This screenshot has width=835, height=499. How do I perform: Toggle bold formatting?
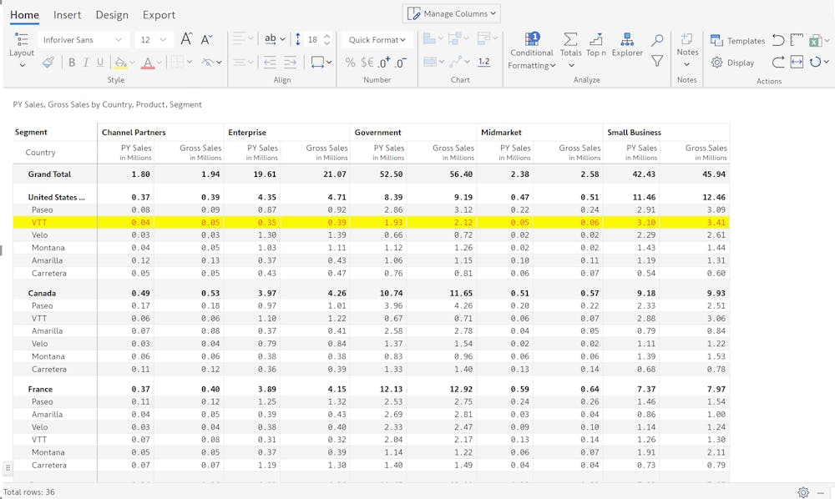(72, 63)
